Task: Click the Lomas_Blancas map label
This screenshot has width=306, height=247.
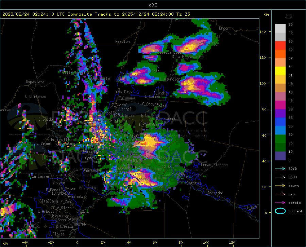Action: click(x=214, y=165)
